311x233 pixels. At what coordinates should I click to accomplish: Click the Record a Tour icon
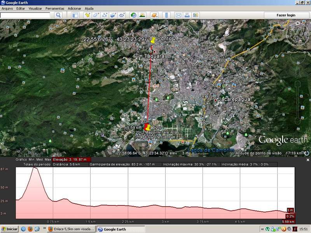(x=122, y=15)
